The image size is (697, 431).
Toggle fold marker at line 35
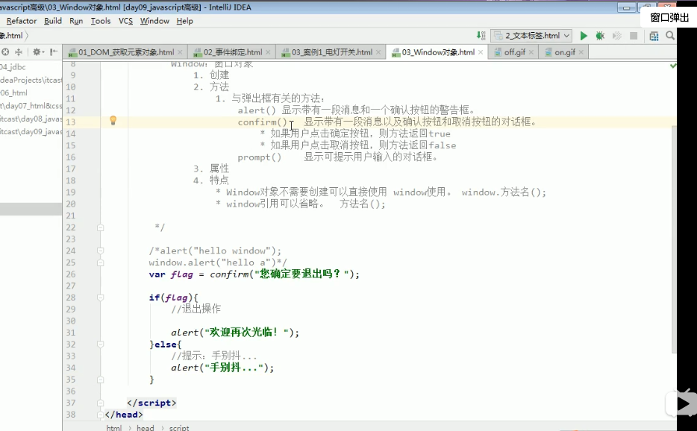coord(101,380)
